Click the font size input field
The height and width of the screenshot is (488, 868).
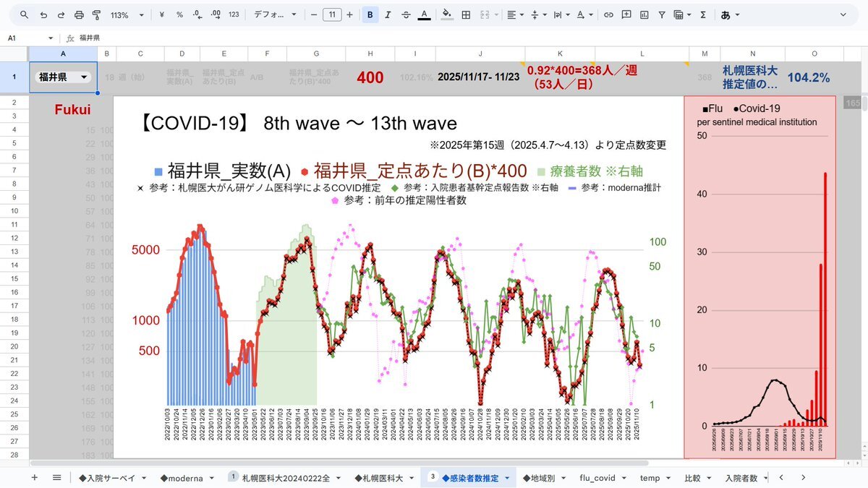pos(332,14)
